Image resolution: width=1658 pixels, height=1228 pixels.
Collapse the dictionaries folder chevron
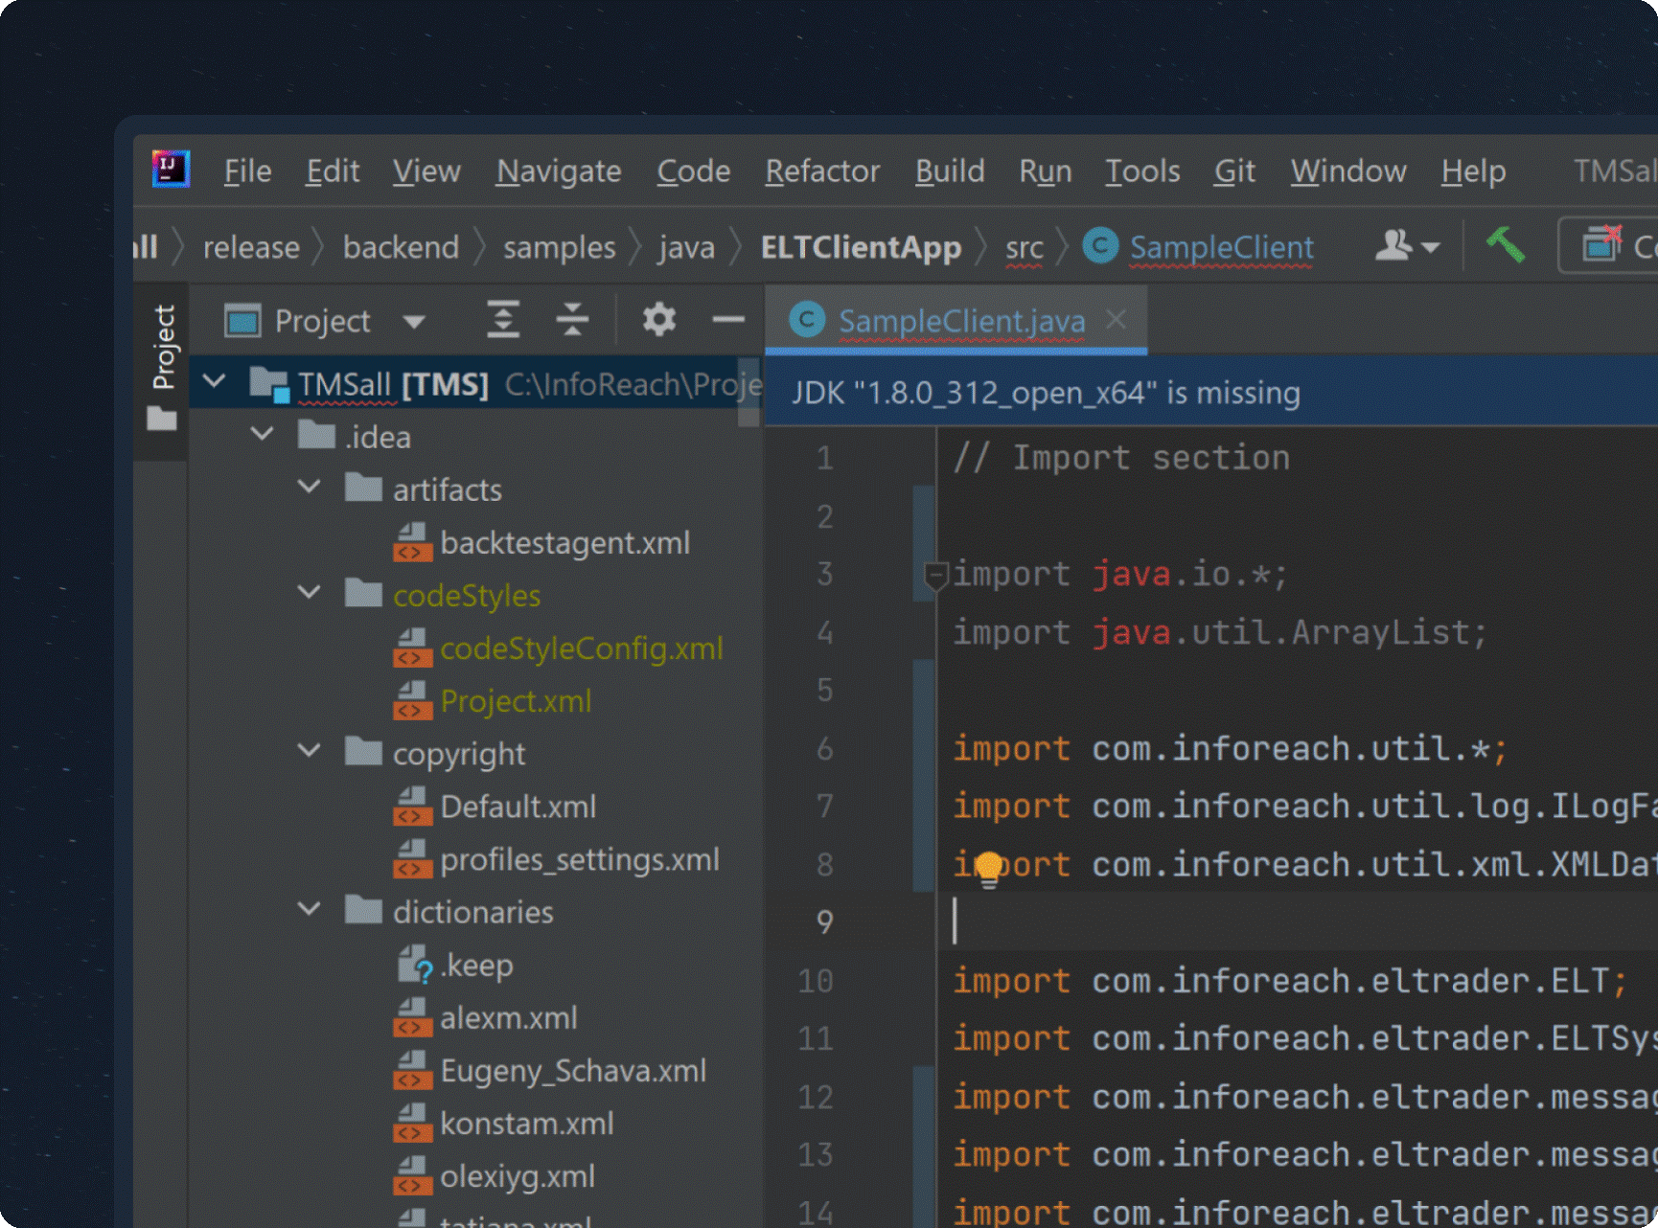310,910
